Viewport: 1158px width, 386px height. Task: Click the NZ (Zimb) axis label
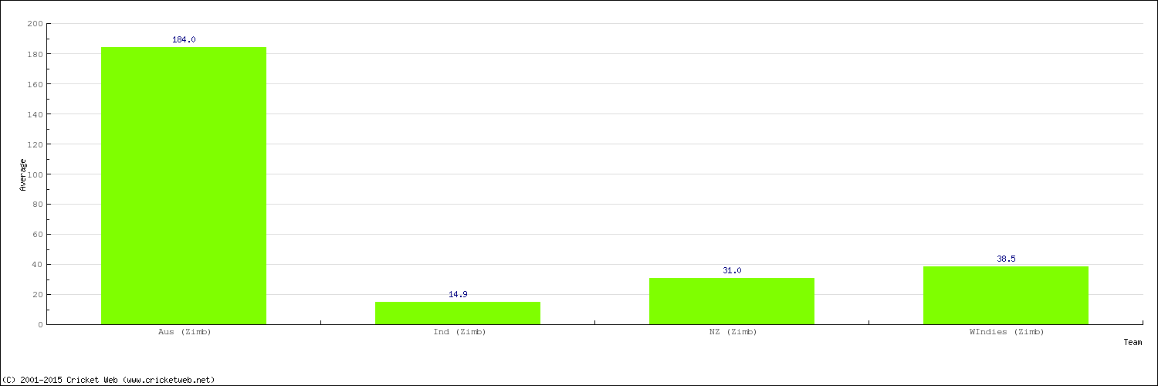click(x=732, y=332)
